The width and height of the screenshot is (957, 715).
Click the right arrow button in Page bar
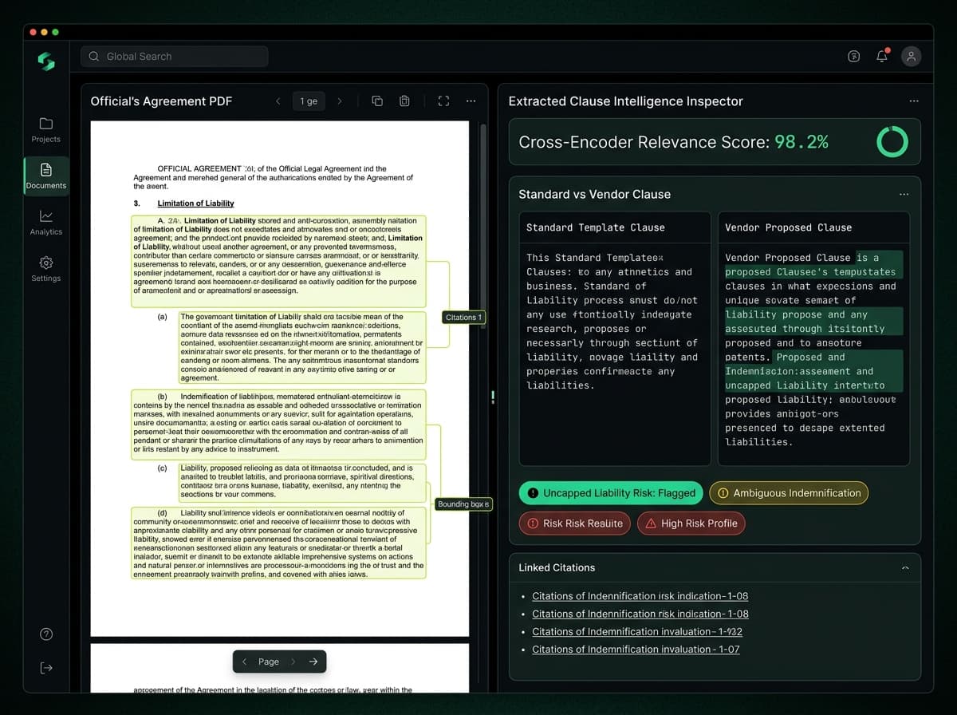click(x=313, y=662)
